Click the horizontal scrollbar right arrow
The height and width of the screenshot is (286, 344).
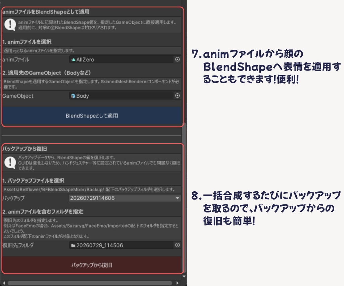[177, 283]
